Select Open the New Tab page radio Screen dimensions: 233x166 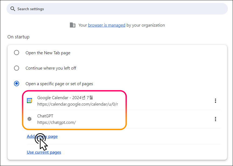(16, 53)
